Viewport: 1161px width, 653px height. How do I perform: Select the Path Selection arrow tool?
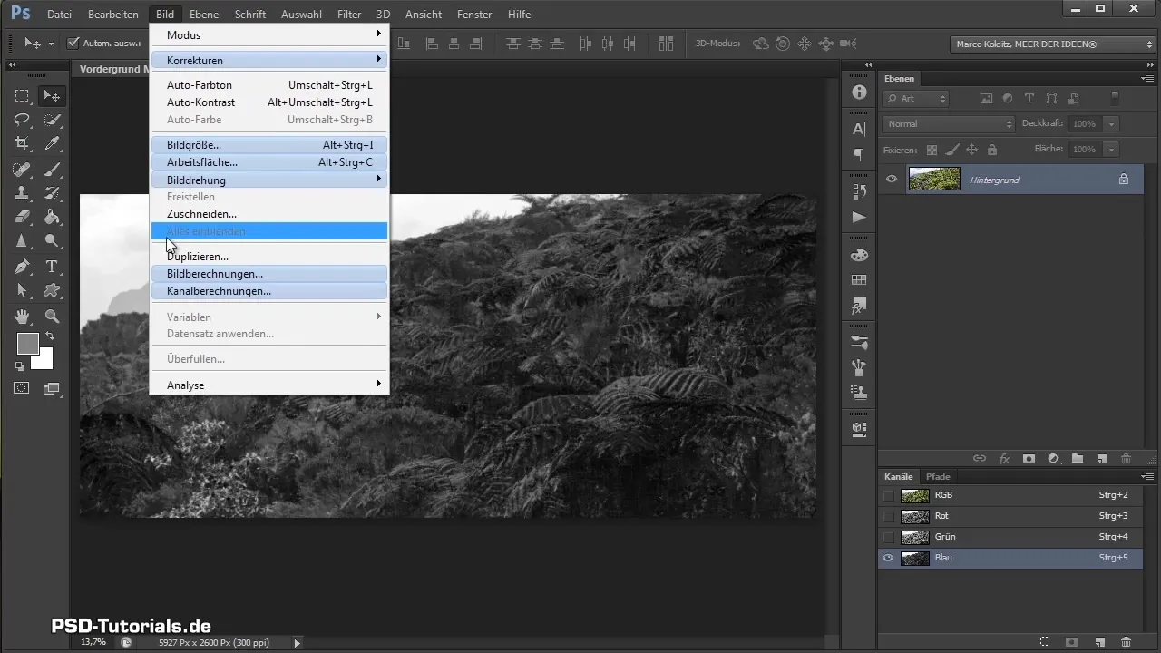tap(22, 290)
